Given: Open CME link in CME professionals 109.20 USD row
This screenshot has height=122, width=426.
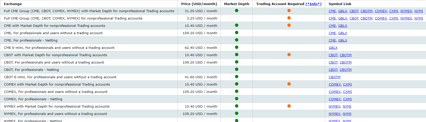Looking at the screenshot, I should point(332,33).
